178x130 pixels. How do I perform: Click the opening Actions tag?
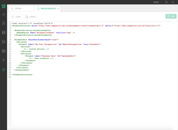26,47
